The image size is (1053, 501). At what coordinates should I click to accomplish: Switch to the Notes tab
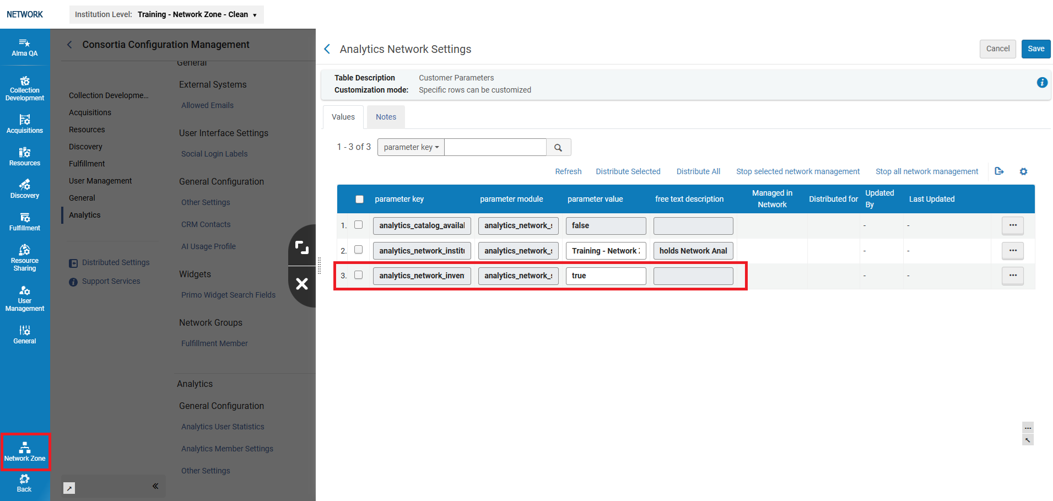coord(386,117)
